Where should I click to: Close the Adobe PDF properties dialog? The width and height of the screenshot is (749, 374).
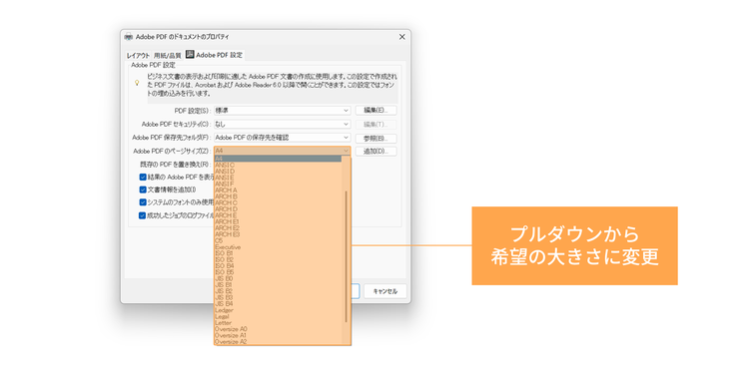[x=401, y=37]
